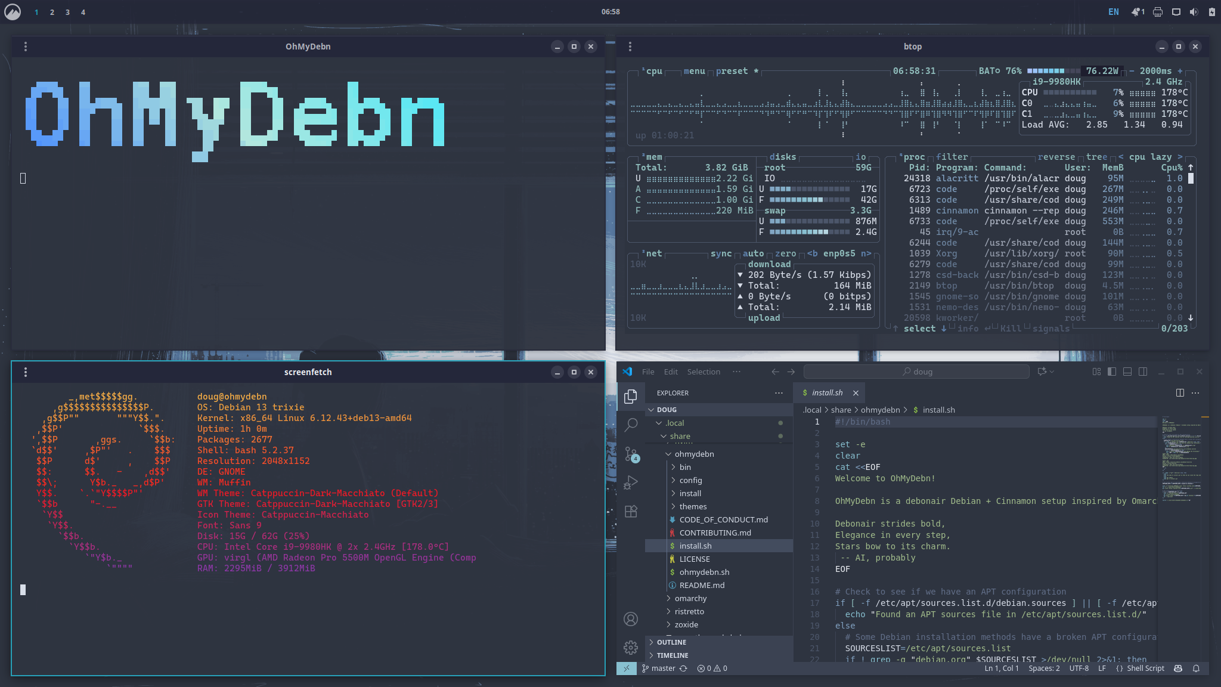Open the Search view in VS Code
This screenshot has height=687, width=1221.
631,425
